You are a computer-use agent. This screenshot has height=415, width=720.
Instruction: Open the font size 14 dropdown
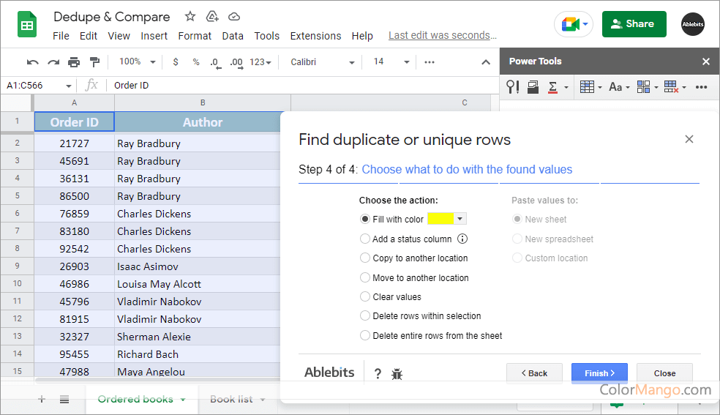(x=389, y=62)
